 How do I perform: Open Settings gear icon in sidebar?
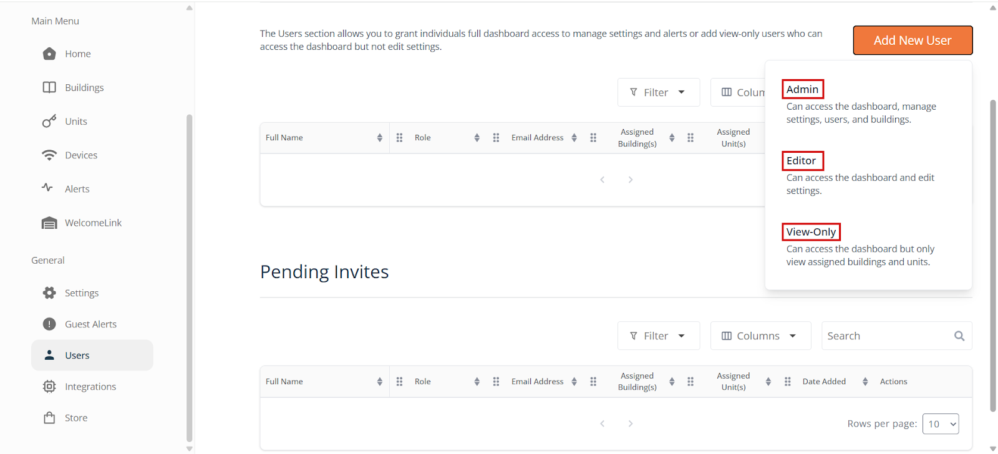click(x=49, y=293)
